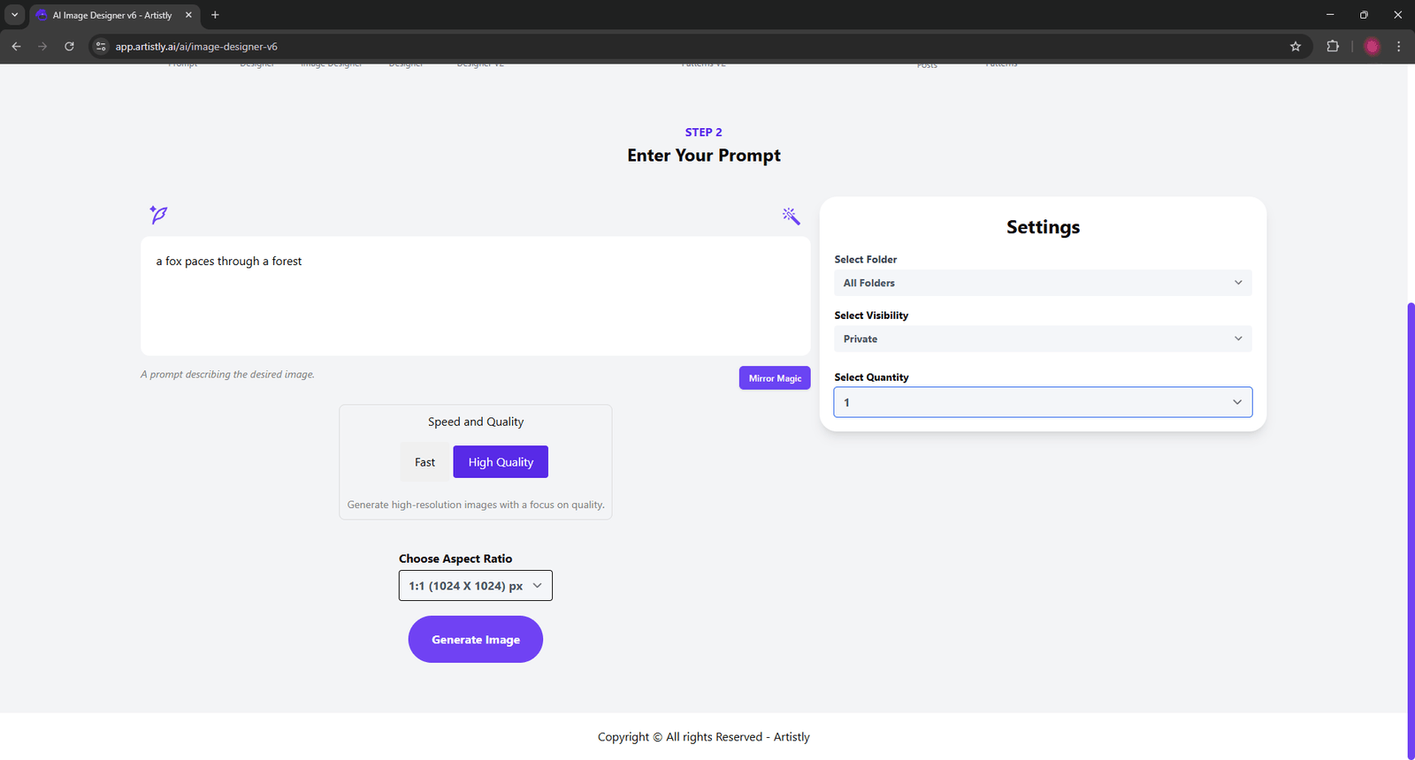Expand the Select Visibility dropdown

click(x=1042, y=339)
